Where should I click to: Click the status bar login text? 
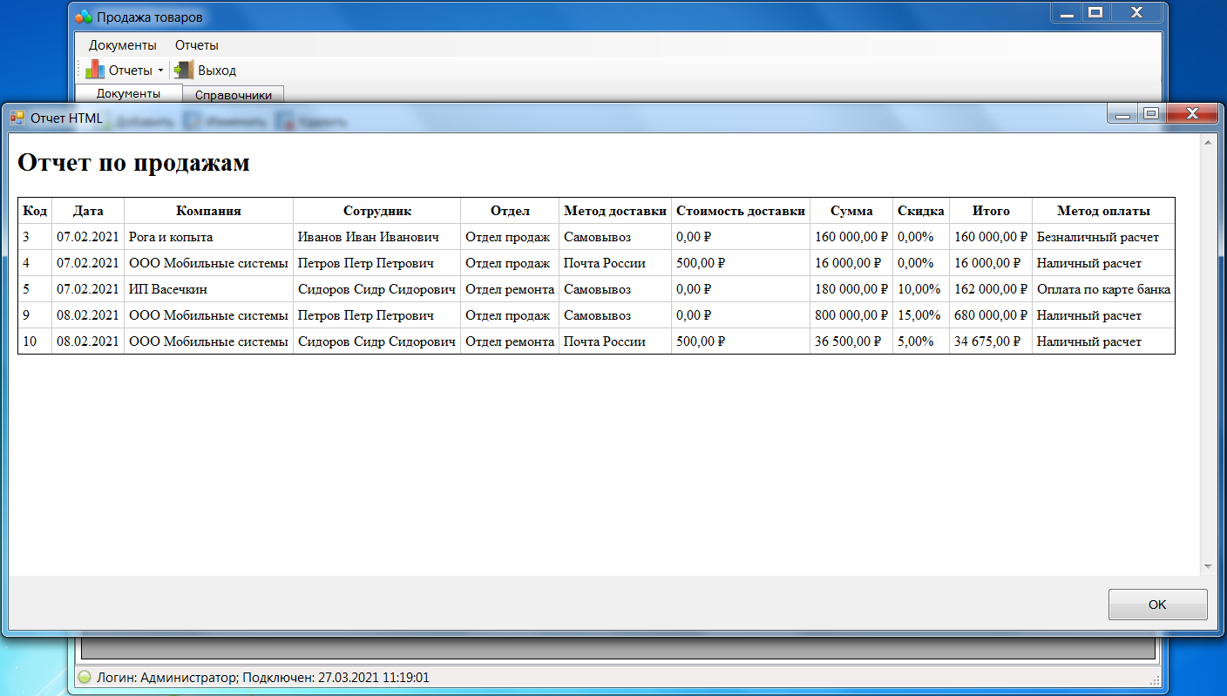coord(262,677)
